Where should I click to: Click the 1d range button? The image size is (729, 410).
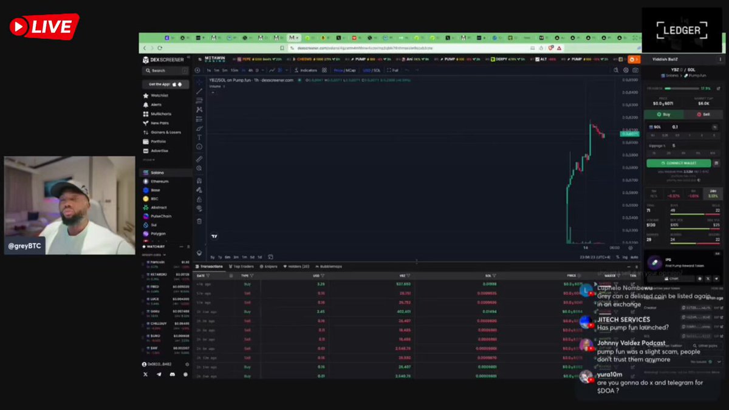[260, 257]
